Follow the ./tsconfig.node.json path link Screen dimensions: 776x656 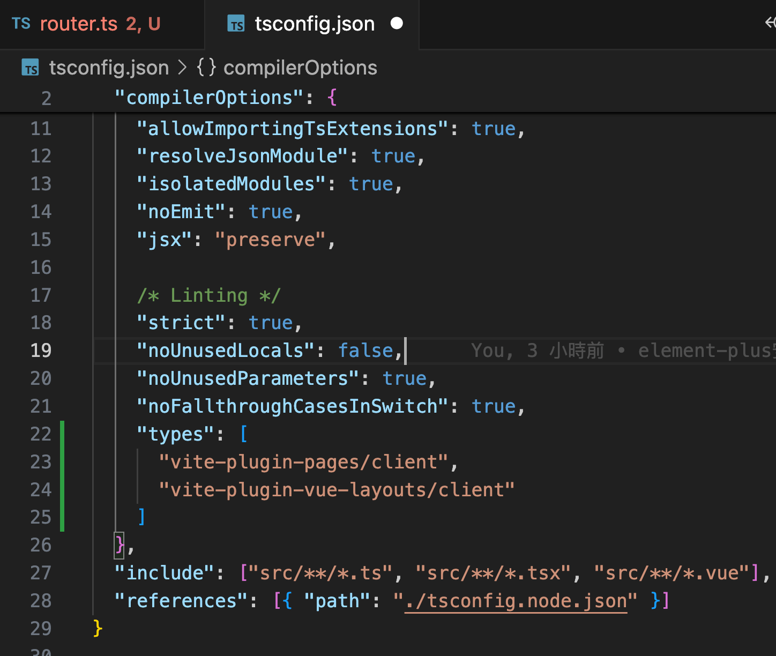[x=516, y=601]
